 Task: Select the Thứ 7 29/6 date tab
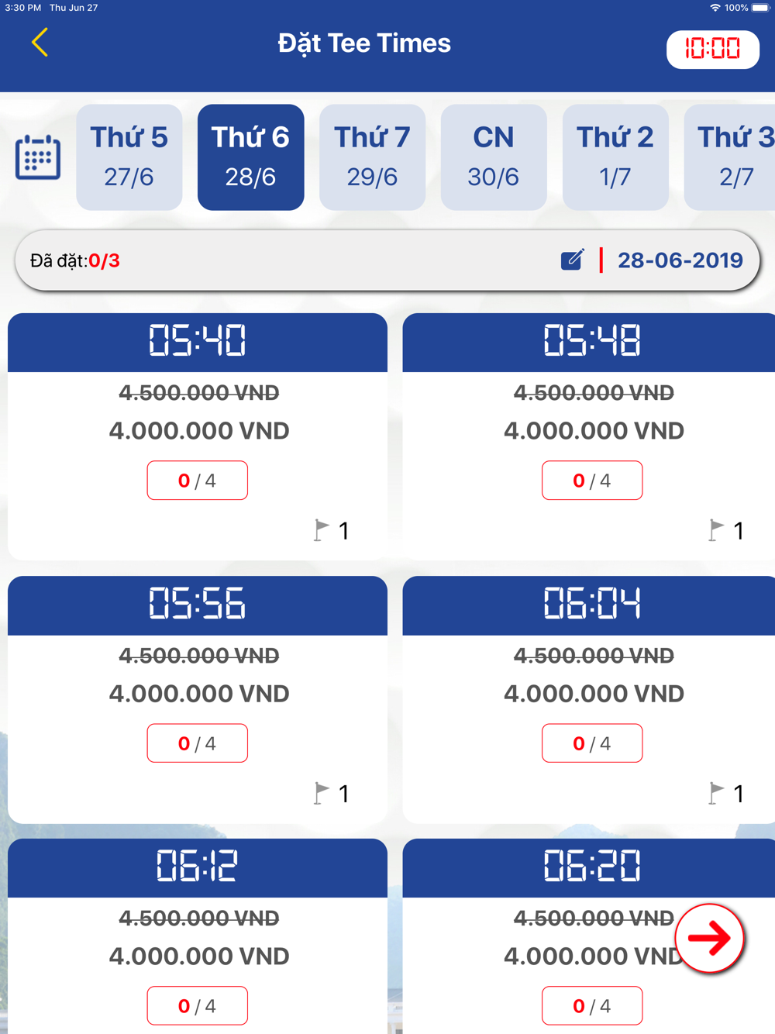pyautogui.click(x=372, y=157)
